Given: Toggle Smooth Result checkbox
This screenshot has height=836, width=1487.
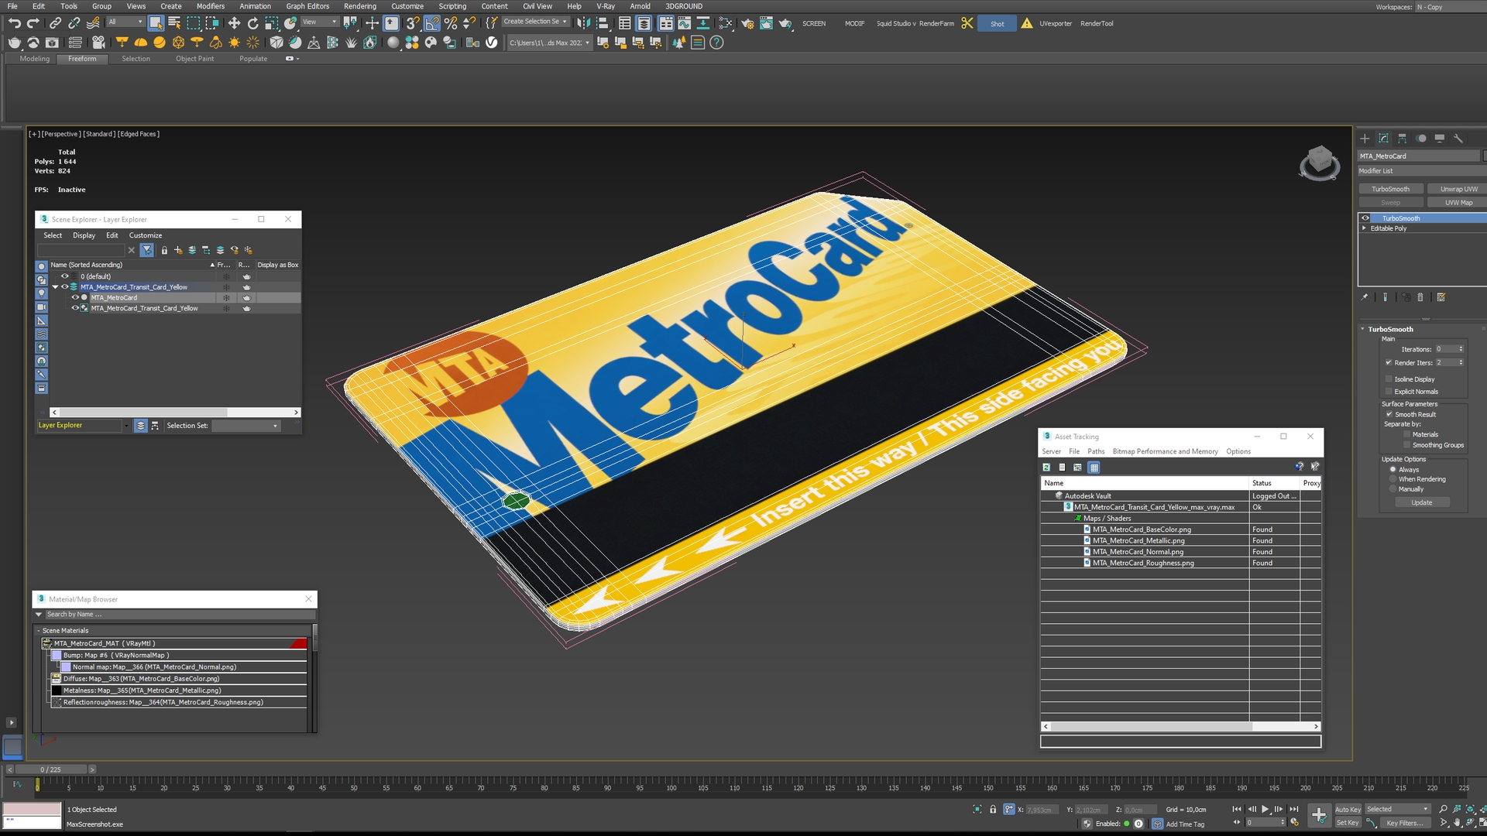Looking at the screenshot, I should click(x=1389, y=414).
